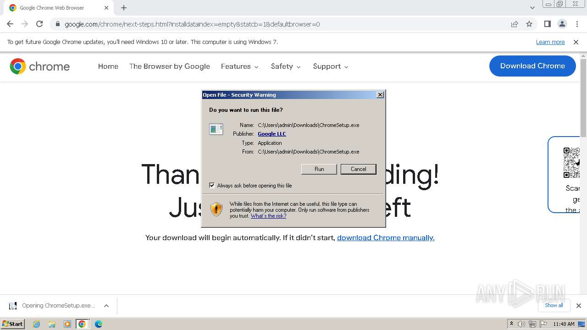Click download Chrome manually link
Image resolution: width=587 pixels, height=330 pixels.
click(386, 238)
